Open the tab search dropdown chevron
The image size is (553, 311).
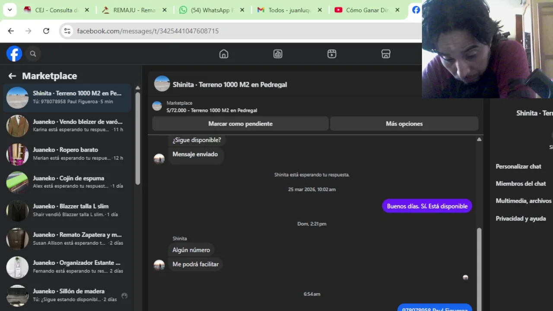coord(10,10)
